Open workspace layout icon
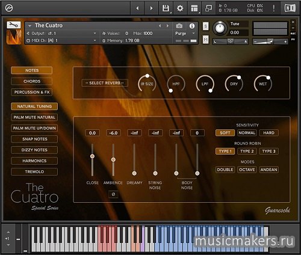The image size is (301, 255). 194,8
